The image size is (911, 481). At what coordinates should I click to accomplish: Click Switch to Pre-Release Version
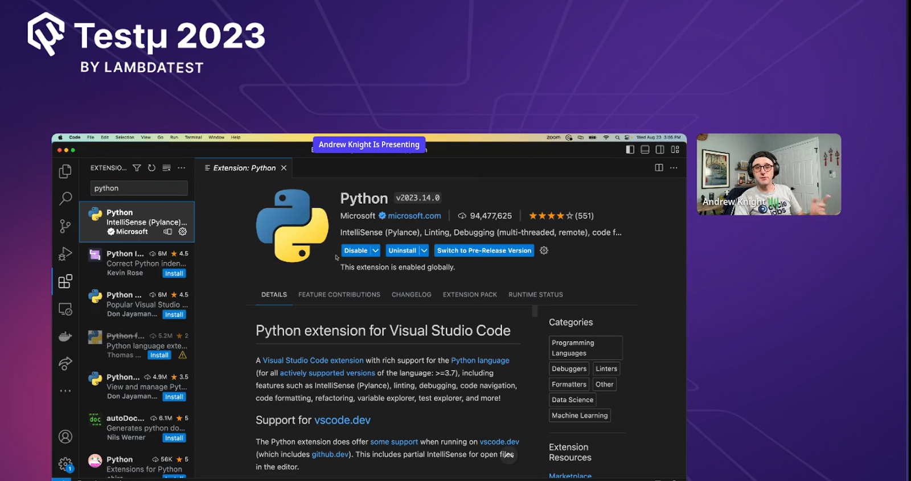484,250
